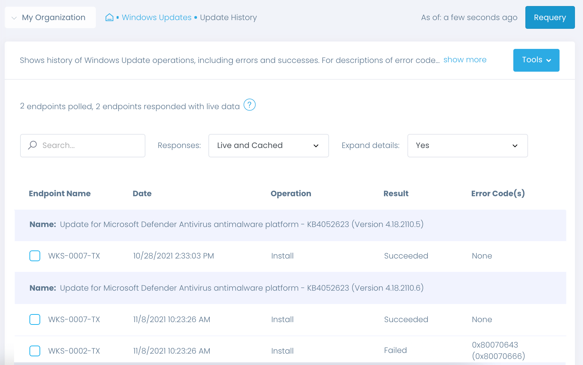Click the Expand details dropdown arrow
The image size is (583, 365).
pyautogui.click(x=515, y=146)
